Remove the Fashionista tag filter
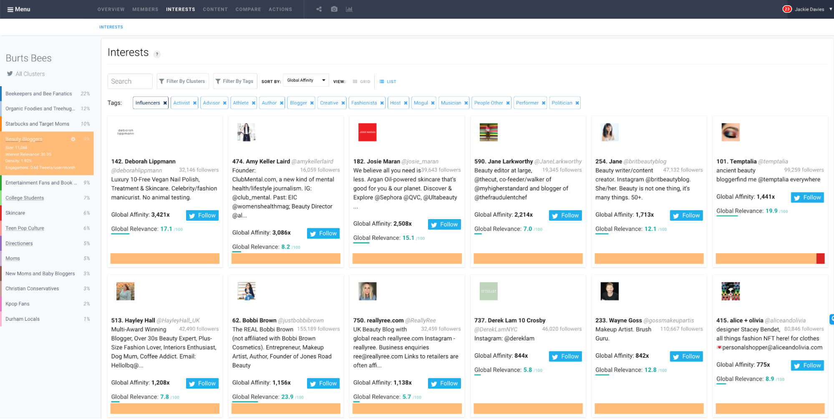 tap(382, 103)
